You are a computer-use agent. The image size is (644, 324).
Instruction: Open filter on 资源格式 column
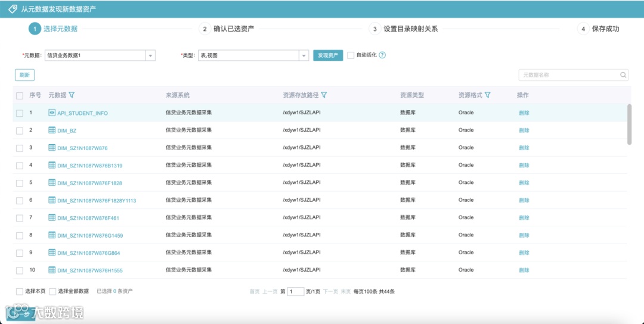click(x=488, y=95)
